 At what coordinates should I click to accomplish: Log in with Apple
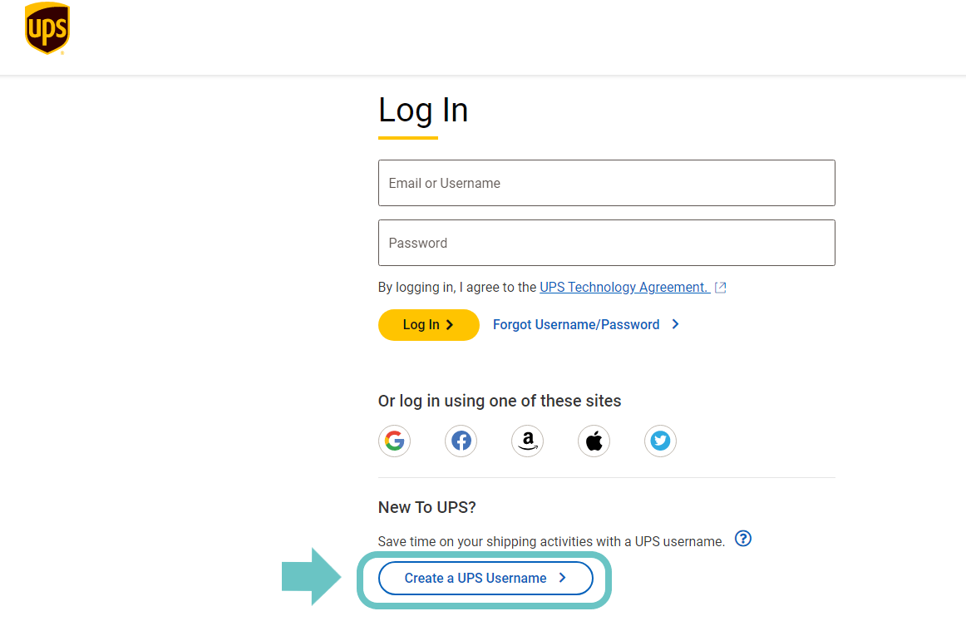pyautogui.click(x=594, y=441)
